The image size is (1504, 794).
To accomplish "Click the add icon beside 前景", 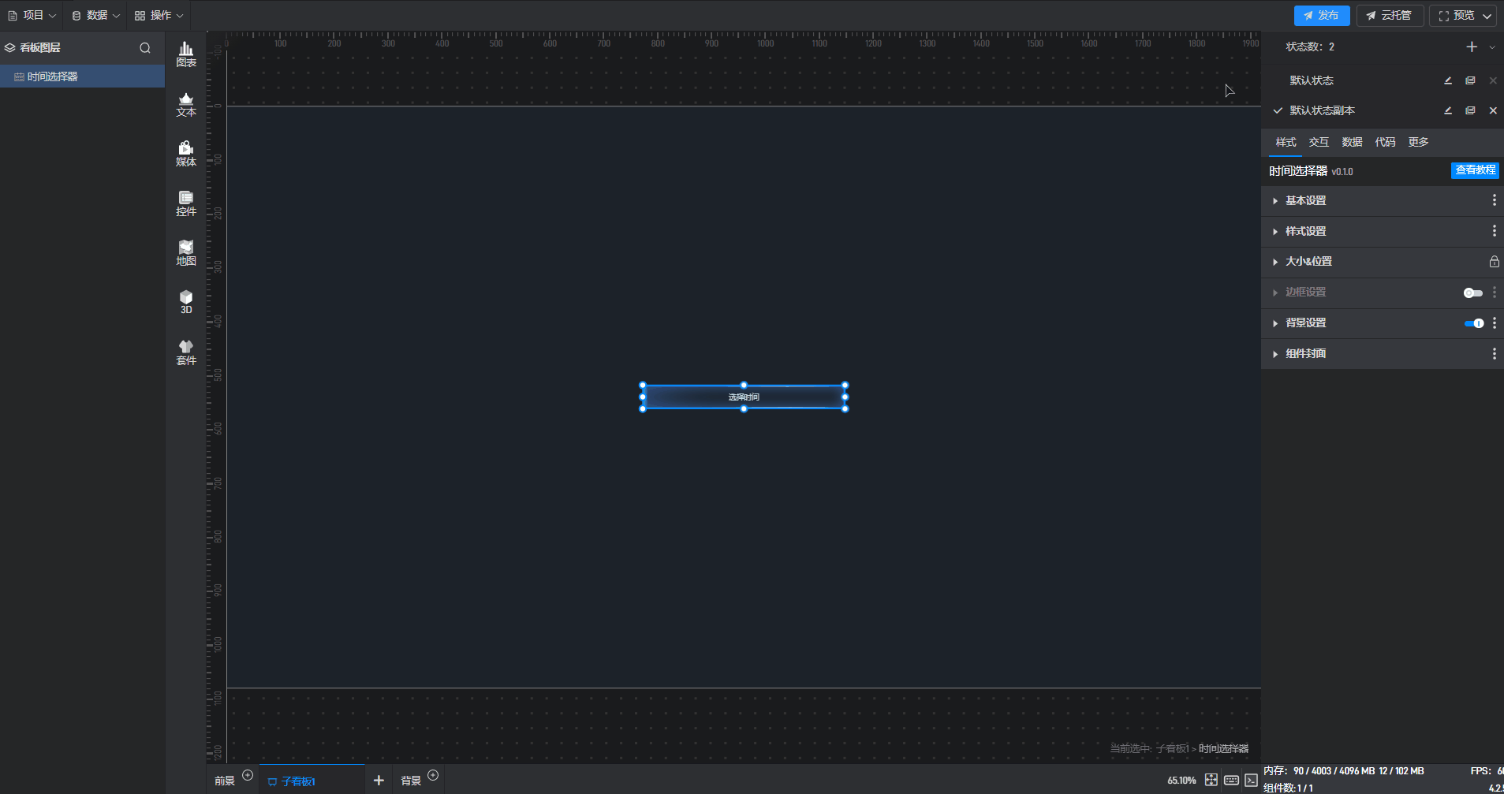I will coord(248,775).
